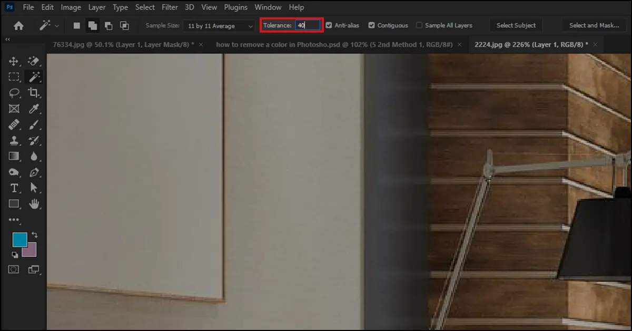Disable the Anti-alias checkbox
This screenshot has width=632, height=331.
tap(329, 25)
